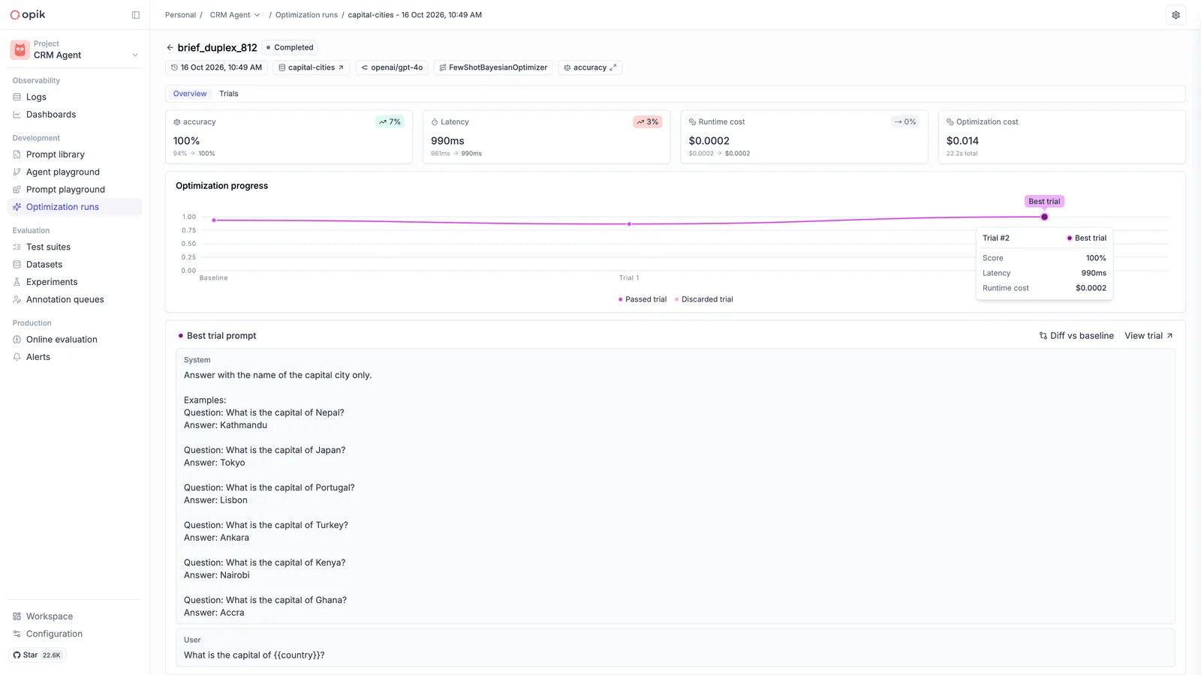1201x675 pixels.
Task: Click Personal breadcrumb link
Action: click(180, 15)
